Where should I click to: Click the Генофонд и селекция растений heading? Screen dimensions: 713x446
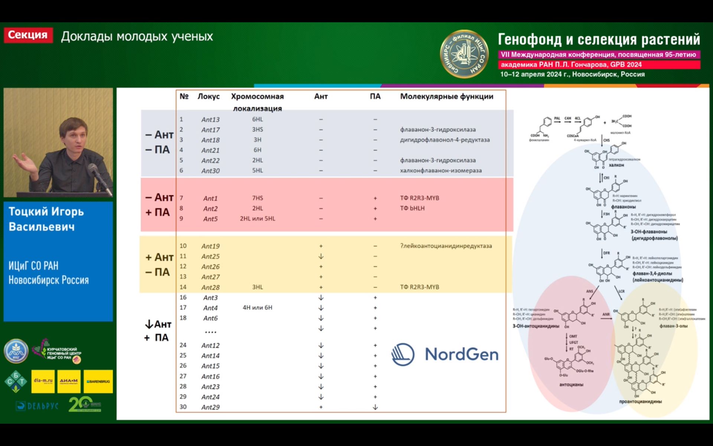click(x=599, y=39)
